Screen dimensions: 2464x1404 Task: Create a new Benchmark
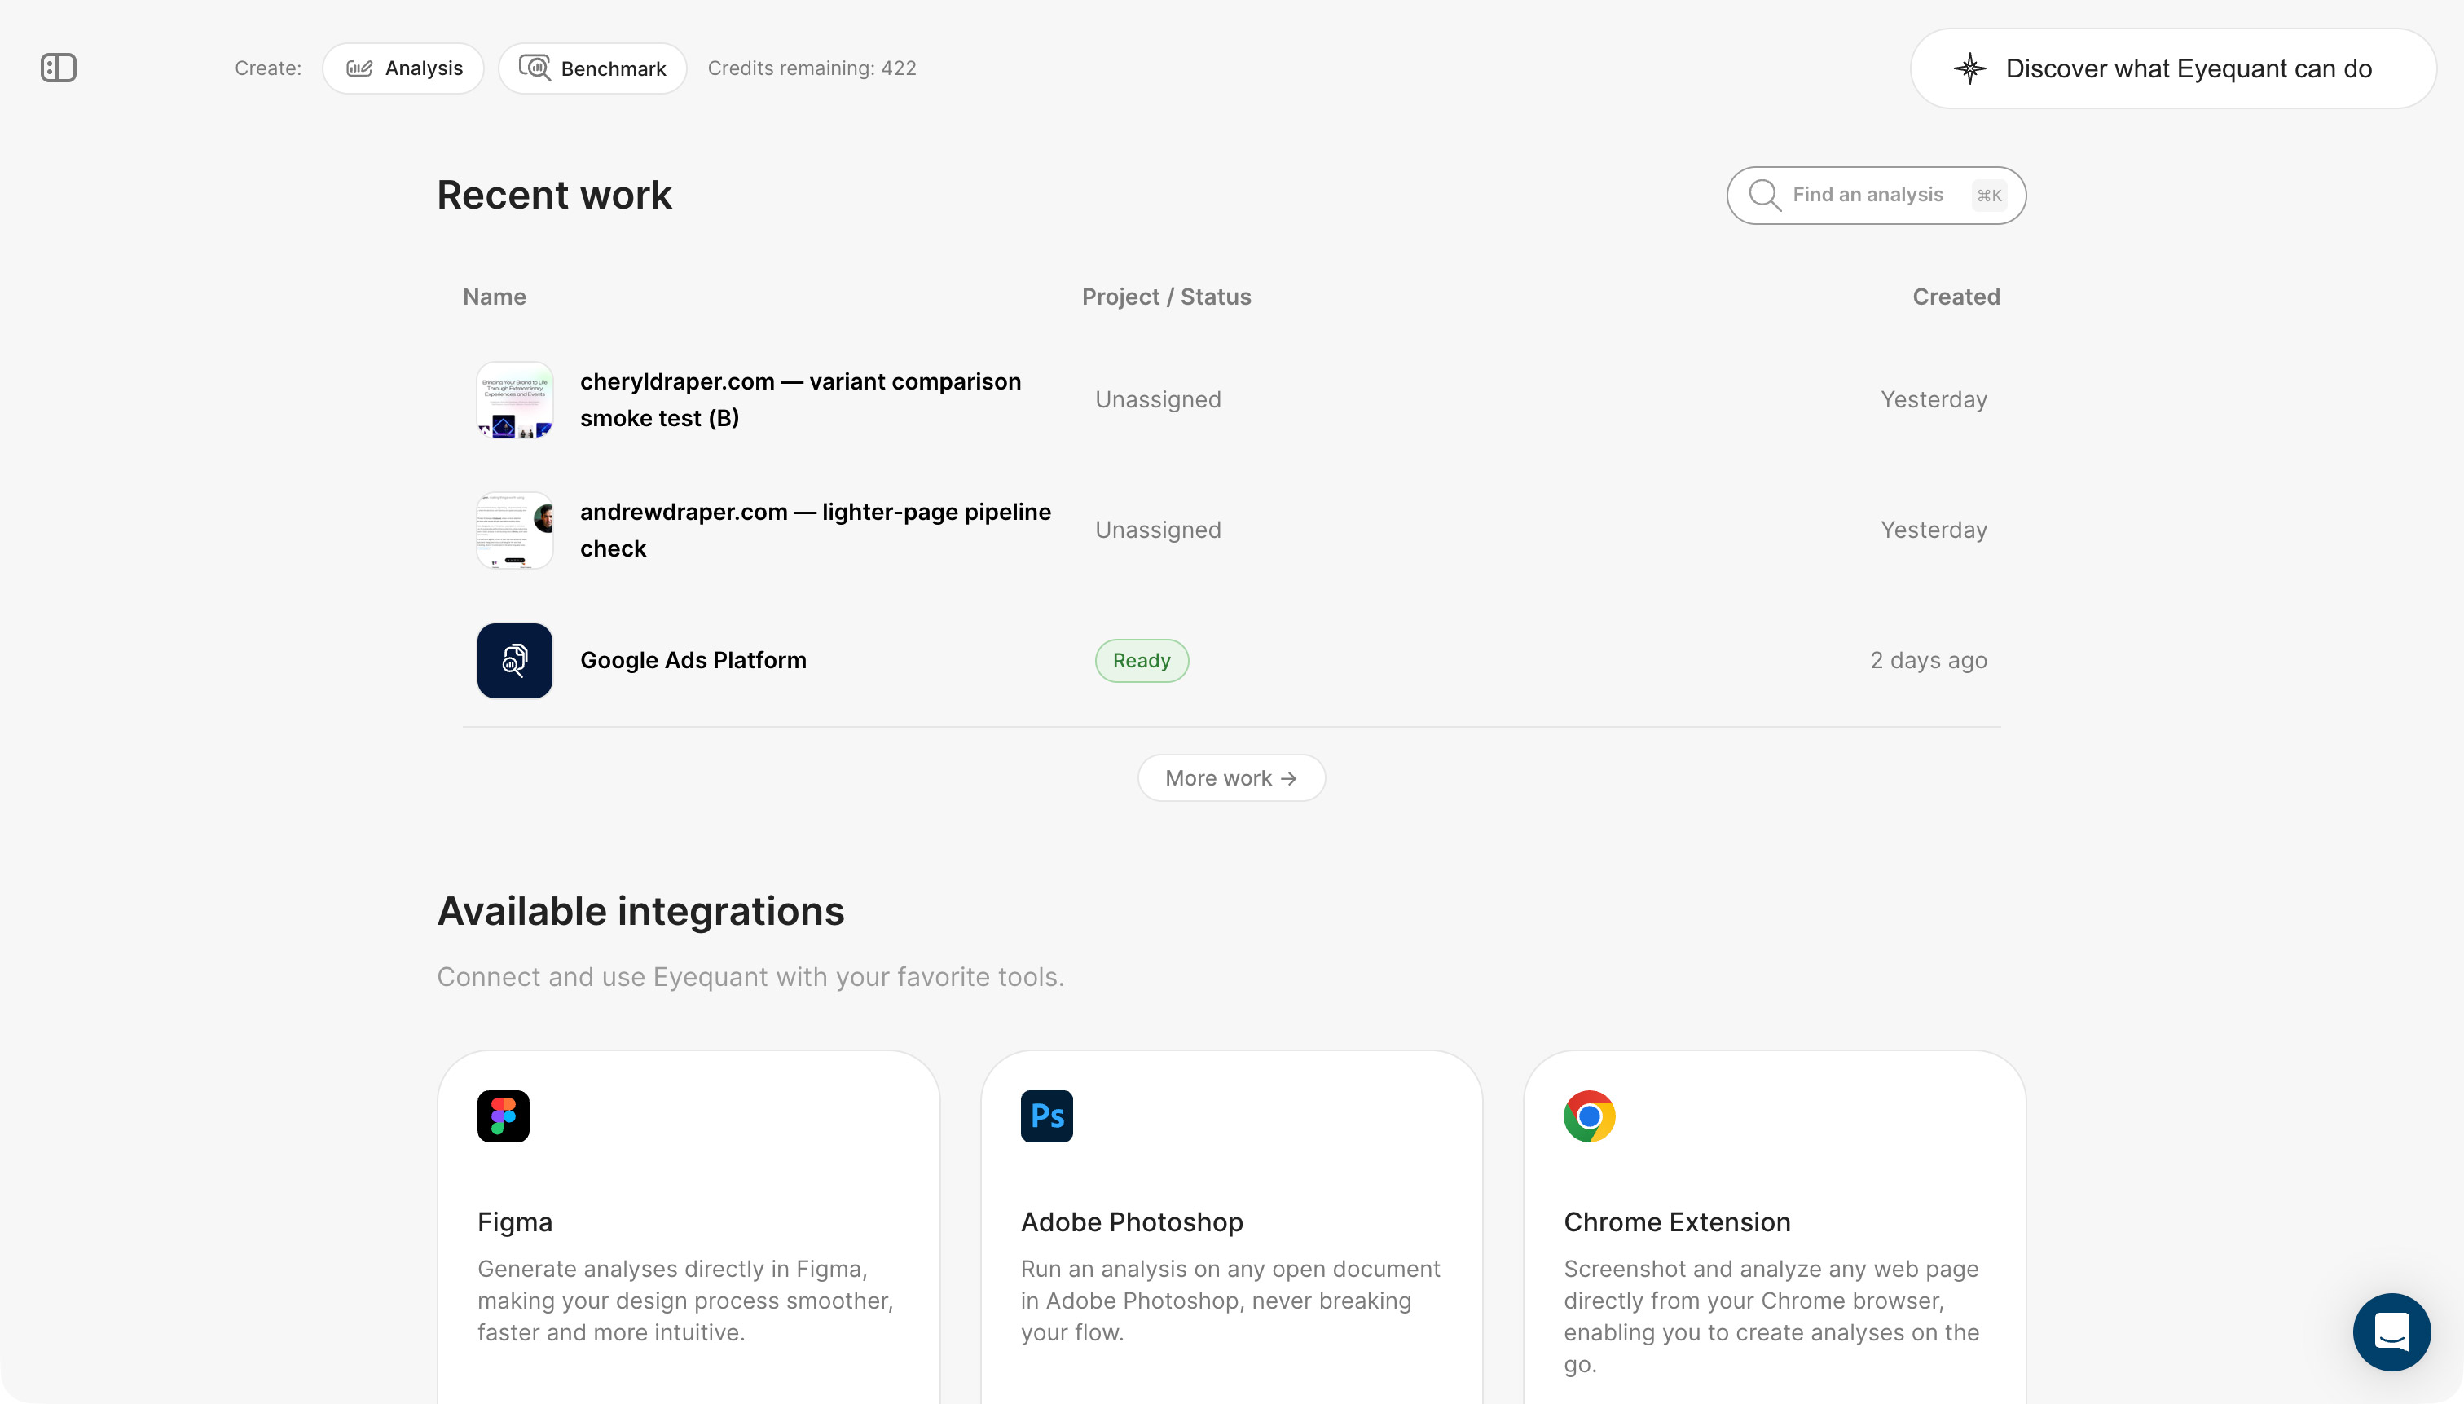592,68
